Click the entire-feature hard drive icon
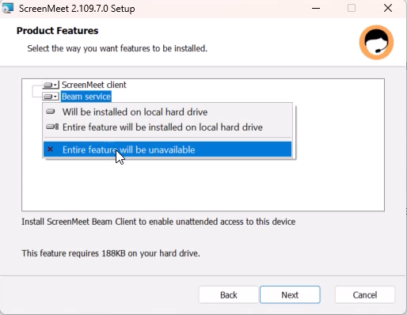Screen dimensions: 407x315 click(x=52, y=127)
